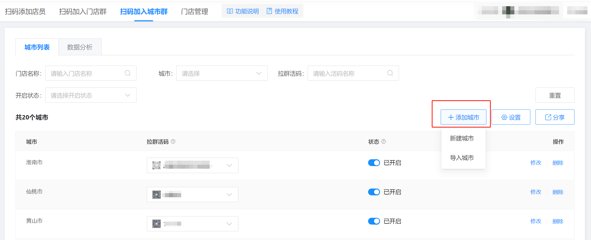Select 新建城市 from the menu
Viewport: 591px width, 240px height.
click(x=462, y=138)
